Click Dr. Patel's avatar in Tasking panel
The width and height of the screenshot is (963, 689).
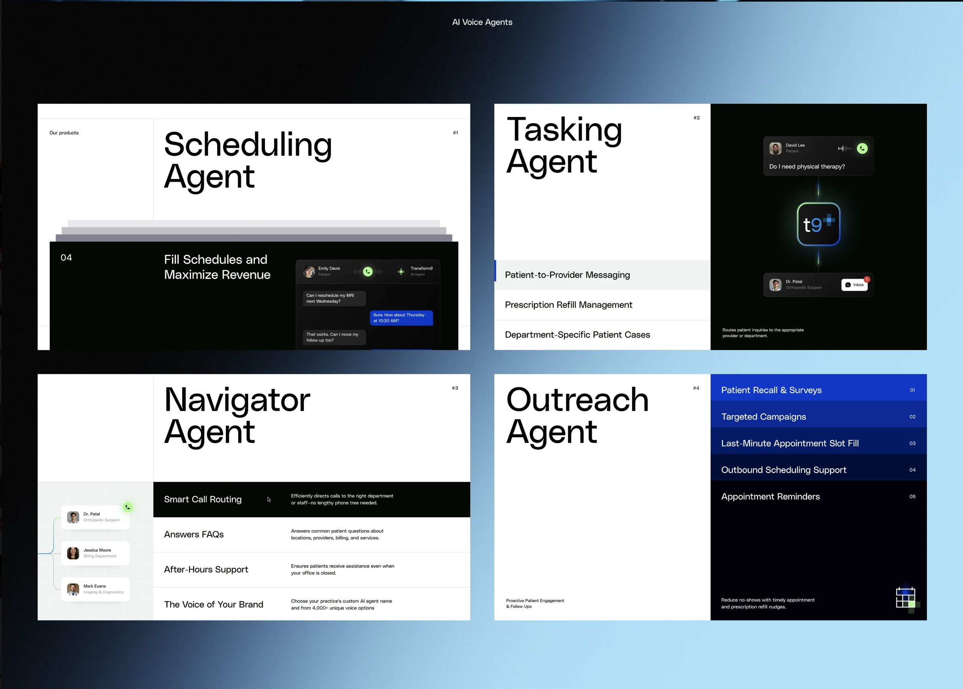[776, 285]
